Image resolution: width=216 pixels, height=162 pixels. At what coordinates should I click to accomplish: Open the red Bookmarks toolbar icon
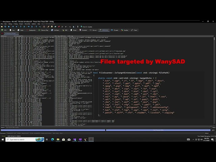tap(59, 27)
